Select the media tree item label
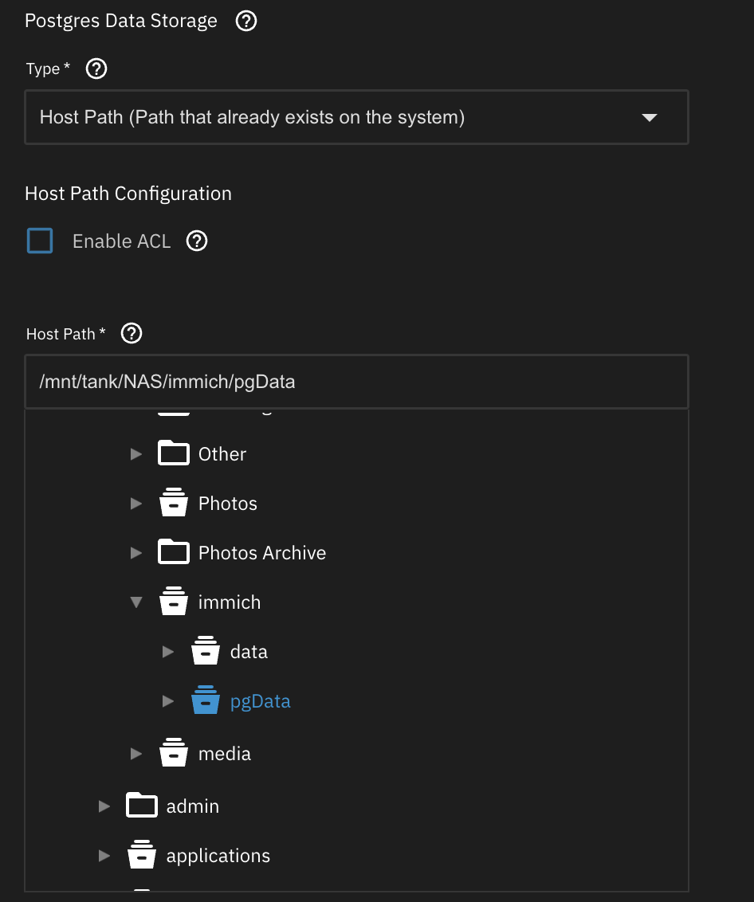754x902 pixels. [x=224, y=754]
